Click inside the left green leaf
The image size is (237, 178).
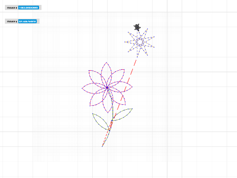click(101, 122)
